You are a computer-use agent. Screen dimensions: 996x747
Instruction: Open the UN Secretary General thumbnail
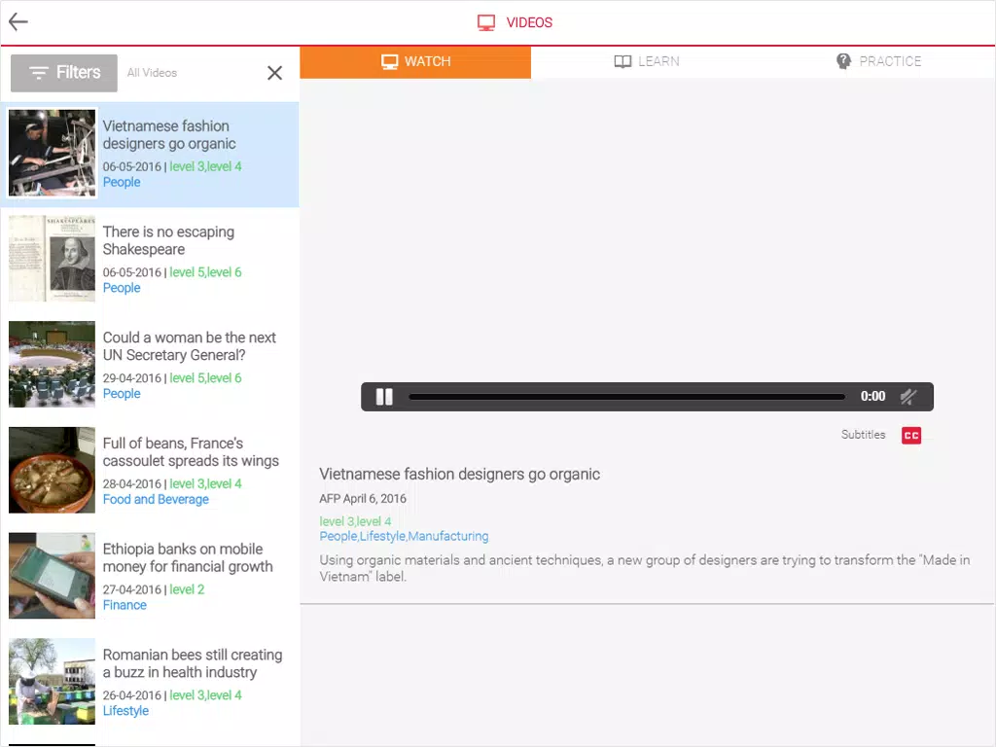tap(53, 364)
